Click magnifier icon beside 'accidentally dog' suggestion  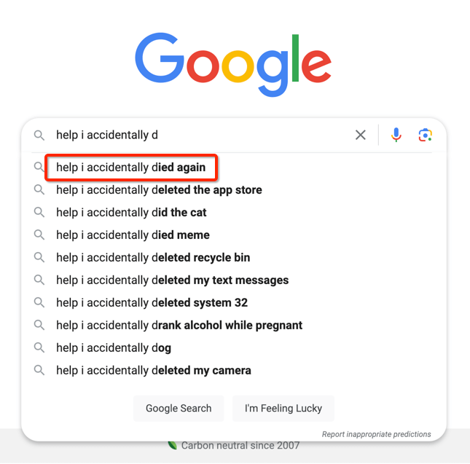tap(39, 347)
